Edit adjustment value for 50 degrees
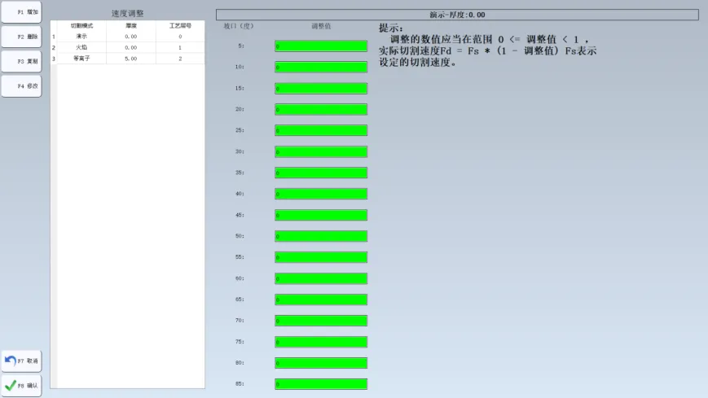This screenshot has height=398, width=708. pyautogui.click(x=321, y=237)
